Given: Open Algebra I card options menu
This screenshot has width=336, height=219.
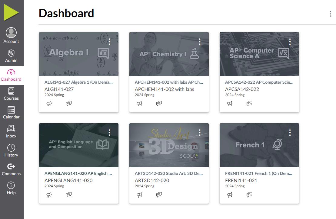Looking at the screenshot, I should 109,42.
